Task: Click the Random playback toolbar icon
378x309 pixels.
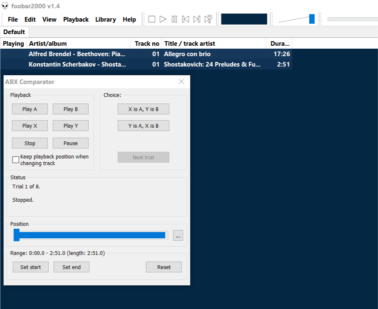Action: pyautogui.click(x=208, y=19)
